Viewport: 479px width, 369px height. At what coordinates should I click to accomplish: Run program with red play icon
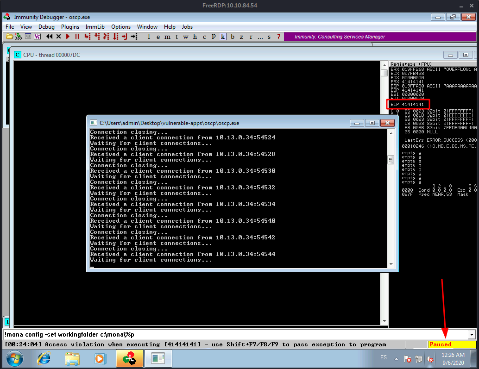[x=68, y=37]
